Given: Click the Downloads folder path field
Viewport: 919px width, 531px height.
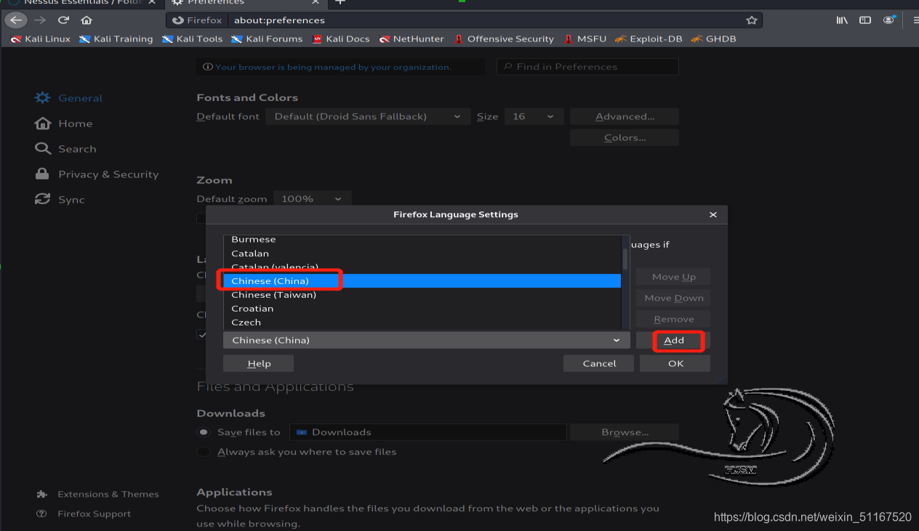Looking at the screenshot, I should point(428,432).
